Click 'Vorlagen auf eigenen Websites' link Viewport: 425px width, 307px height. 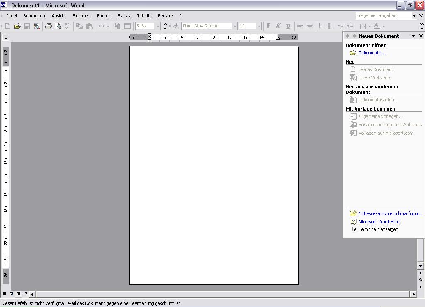point(391,125)
